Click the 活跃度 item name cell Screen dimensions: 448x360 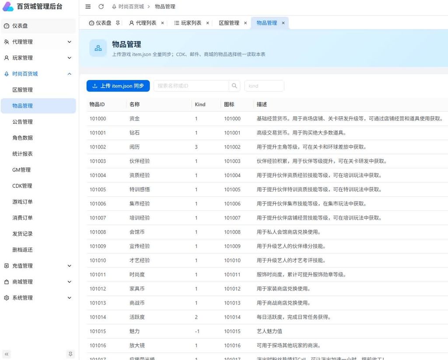coord(137,317)
